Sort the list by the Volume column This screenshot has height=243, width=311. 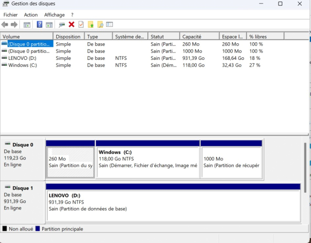pyautogui.click(x=27, y=36)
